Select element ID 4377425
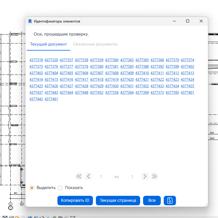The height and width of the screenshot is (218, 218). pyautogui.click(x=36, y=86)
